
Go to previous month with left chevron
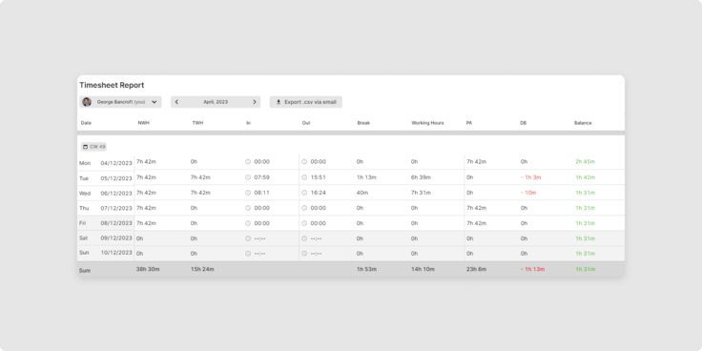click(176, 102)
